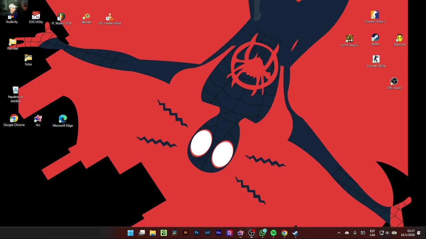This screenshot has height=239, width=426.
Task: Select the Left 4 Dead 2 shortcut
Action: click(x=349, y=40)
